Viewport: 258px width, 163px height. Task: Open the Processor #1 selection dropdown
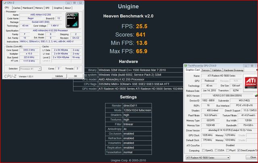pyautogui.click(x=31, y=69)
